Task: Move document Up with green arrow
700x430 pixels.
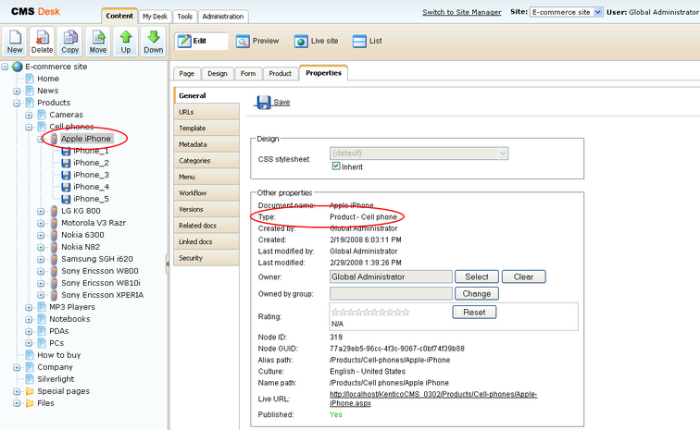Action: pyautogui.click(x=126, y=37)
